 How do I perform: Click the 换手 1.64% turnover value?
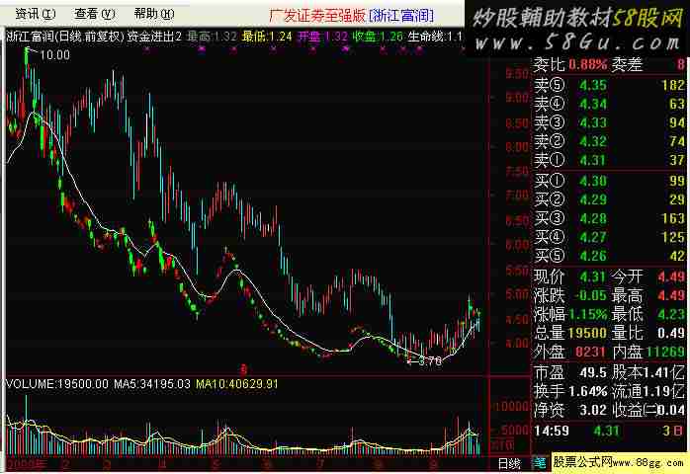[x=587, y=391]
